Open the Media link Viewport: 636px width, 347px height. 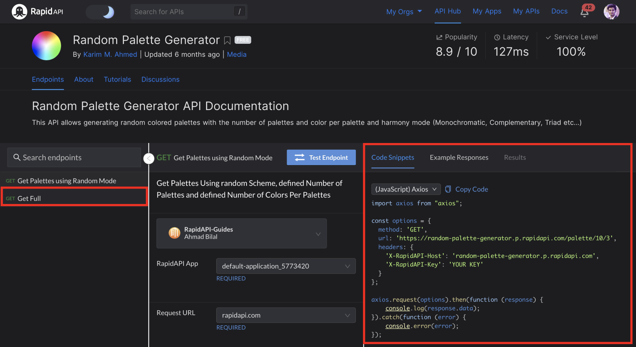point(237,54)
